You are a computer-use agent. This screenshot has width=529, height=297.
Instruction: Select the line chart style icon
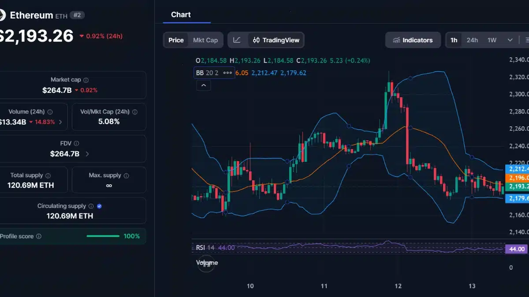(x=237, y=40)
